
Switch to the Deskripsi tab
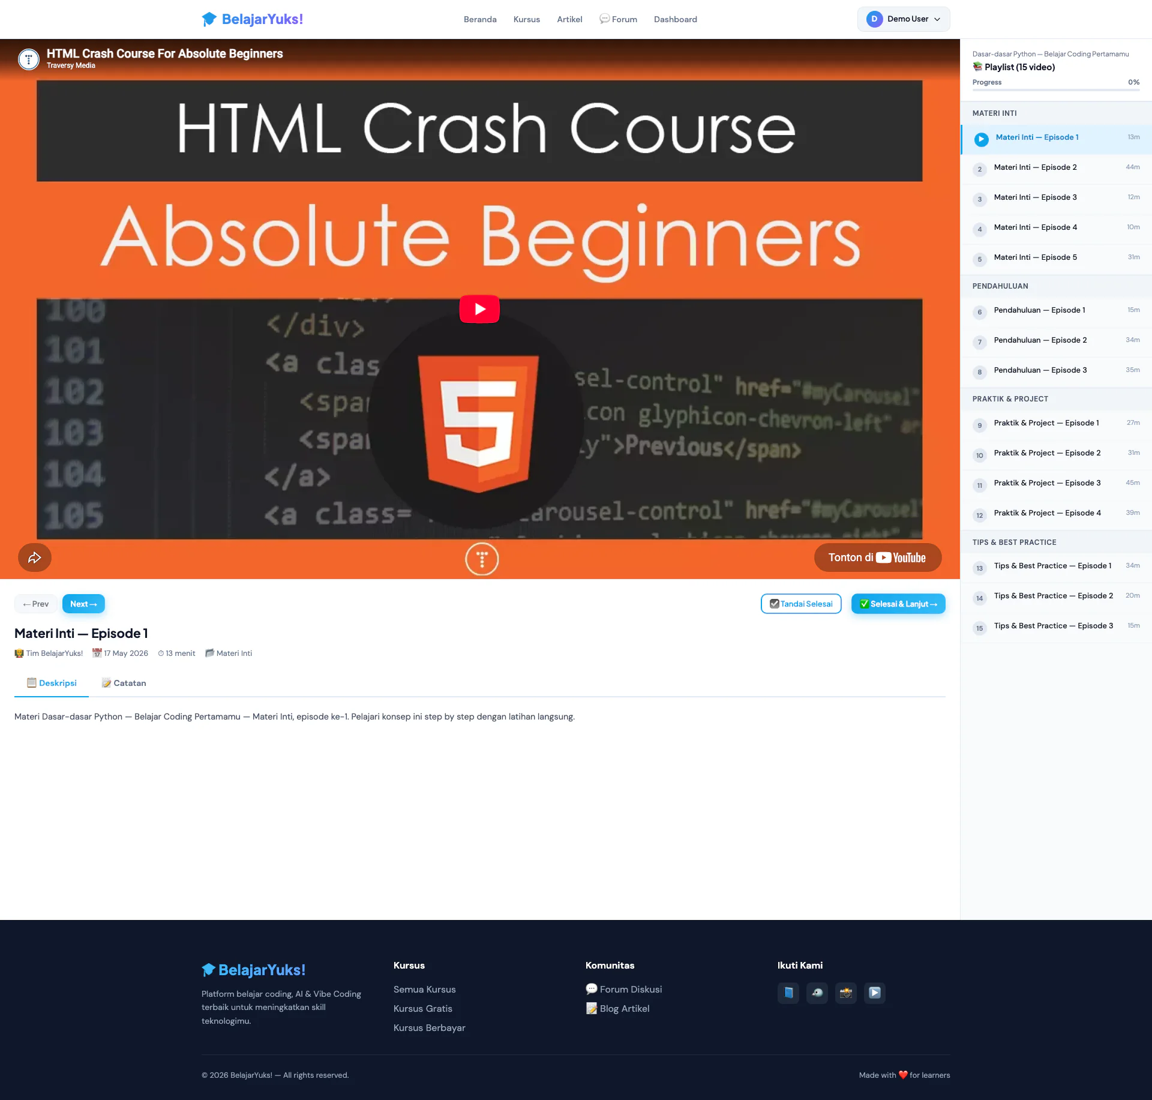coord(52,683)
